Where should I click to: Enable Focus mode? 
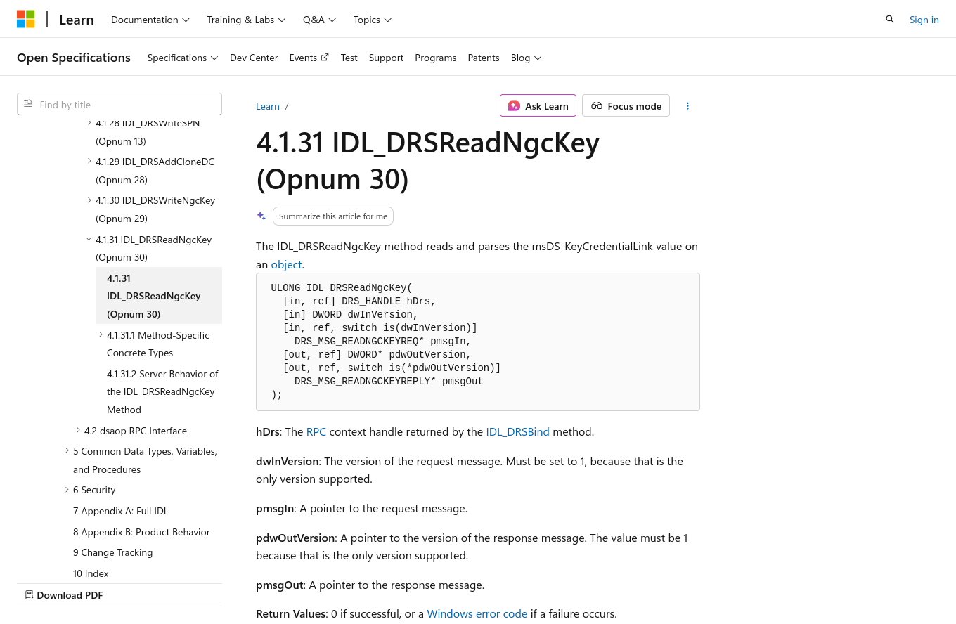coord(626,106)
